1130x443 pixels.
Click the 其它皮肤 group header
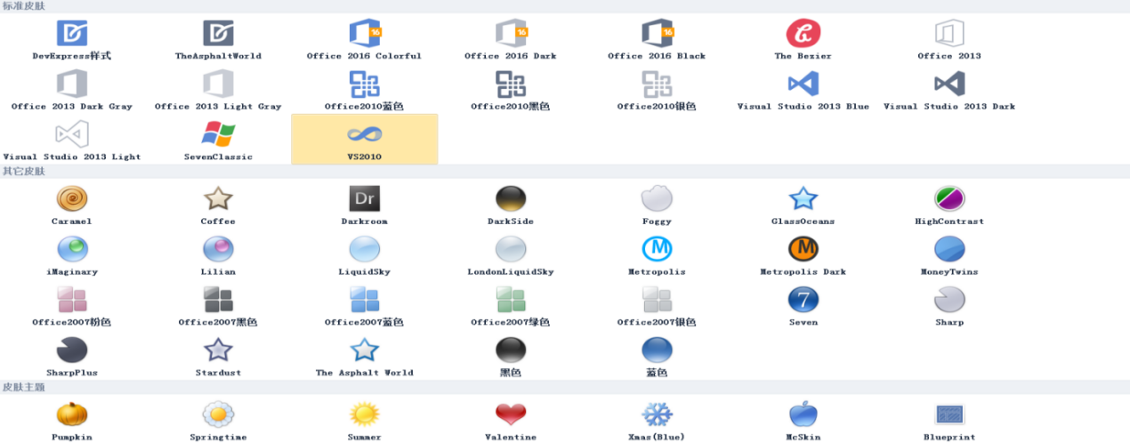coord(24,171)
